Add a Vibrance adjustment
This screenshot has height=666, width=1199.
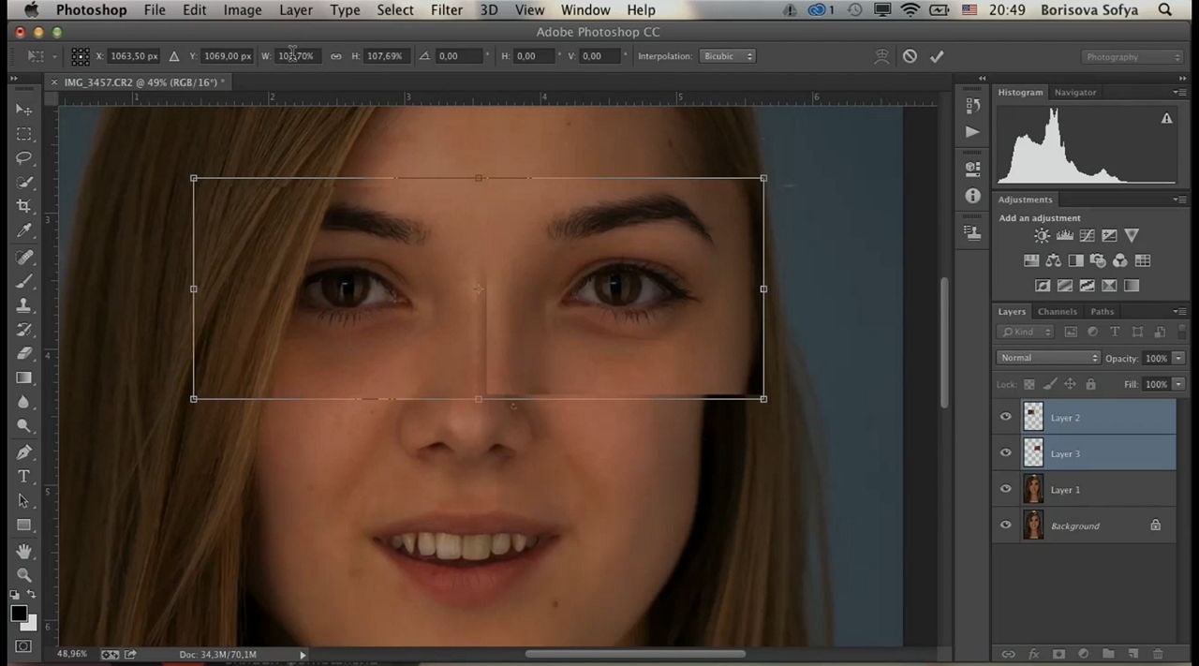(1132, 236)
